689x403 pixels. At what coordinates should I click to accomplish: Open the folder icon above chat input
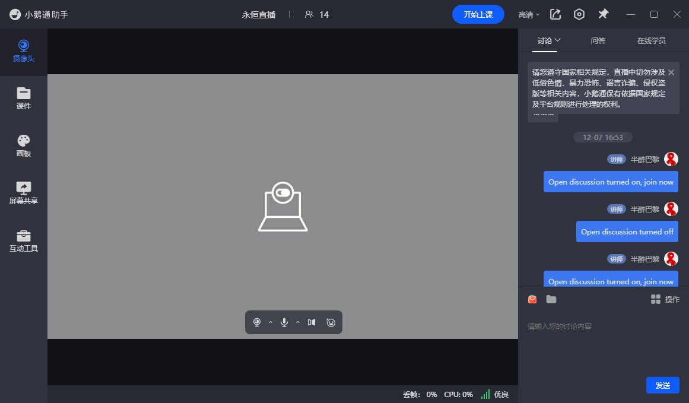tap(551, 299)
